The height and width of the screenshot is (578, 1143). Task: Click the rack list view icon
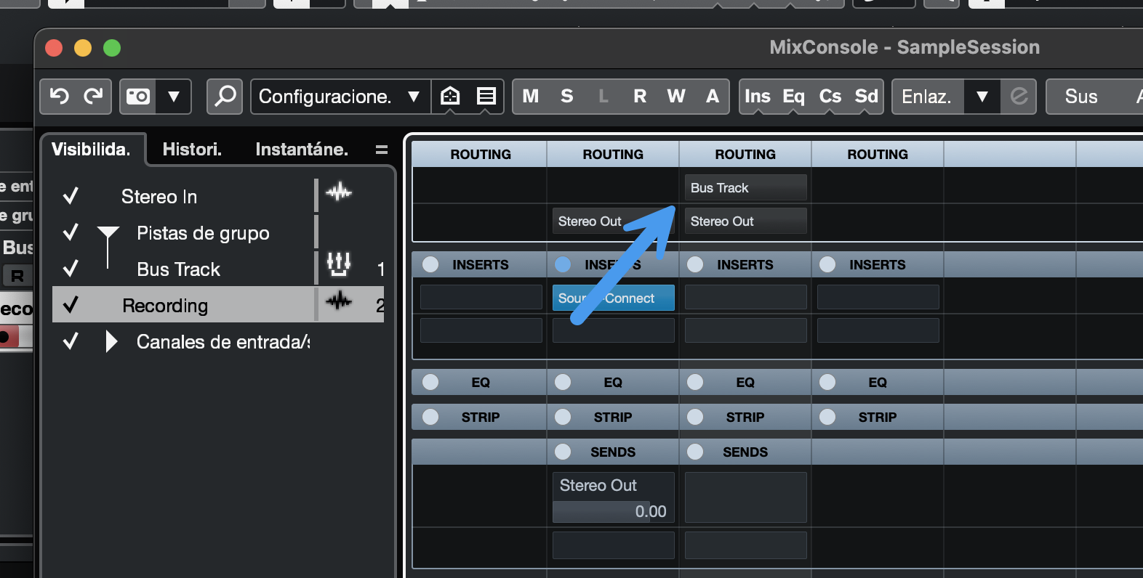486,97
